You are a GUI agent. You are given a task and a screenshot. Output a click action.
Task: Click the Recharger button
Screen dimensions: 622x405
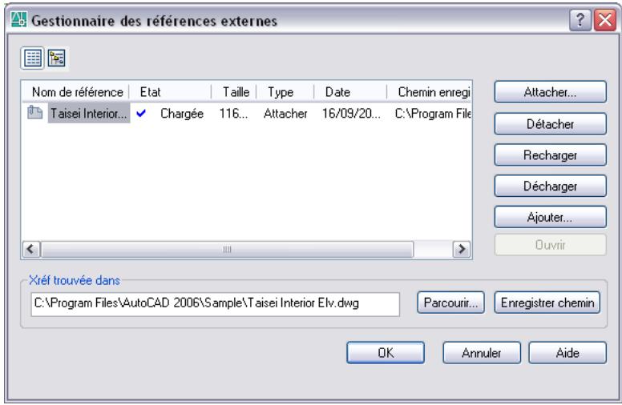[550, 155]
